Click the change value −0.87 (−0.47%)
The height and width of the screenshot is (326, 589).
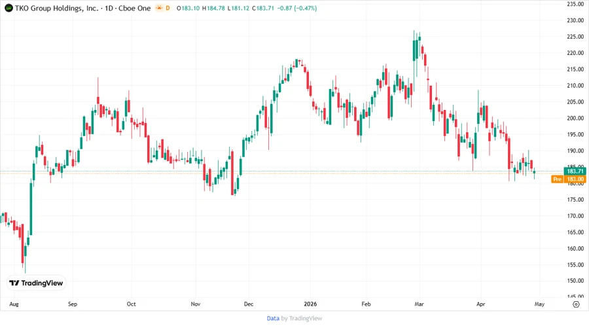(296, 8)
